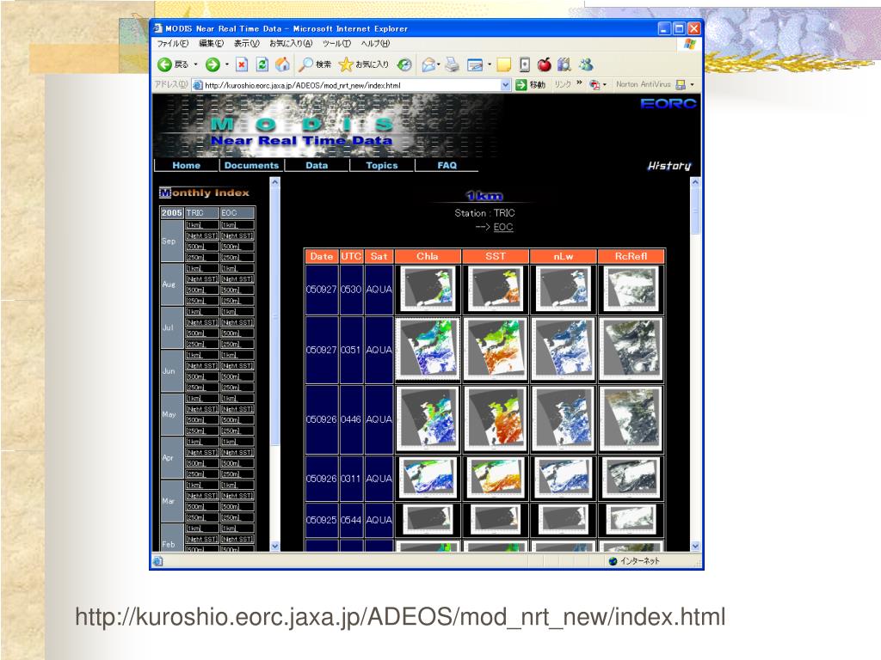This screenshot has height=660, width=881.
Task: Click the Norton AntiVirus icon
Action: tap(681, 85)
